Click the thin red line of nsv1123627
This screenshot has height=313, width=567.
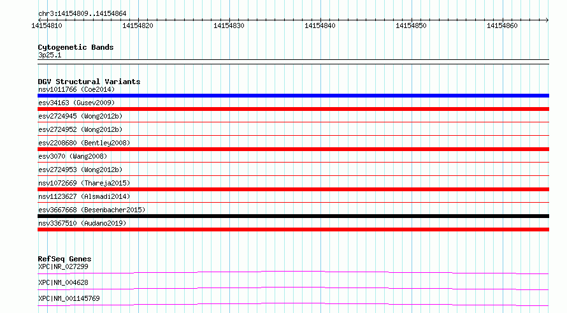[293, 203]
